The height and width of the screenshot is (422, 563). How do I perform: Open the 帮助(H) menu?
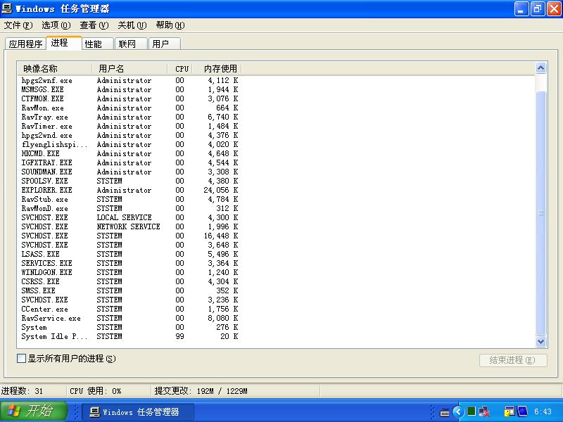coord(170,25)
